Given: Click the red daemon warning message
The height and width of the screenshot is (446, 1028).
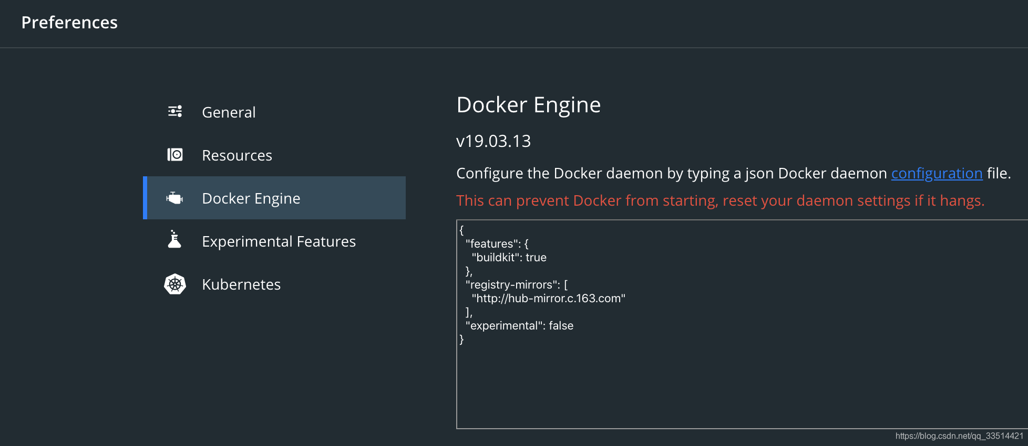Looking at the screenshot, I should point(720,200).
